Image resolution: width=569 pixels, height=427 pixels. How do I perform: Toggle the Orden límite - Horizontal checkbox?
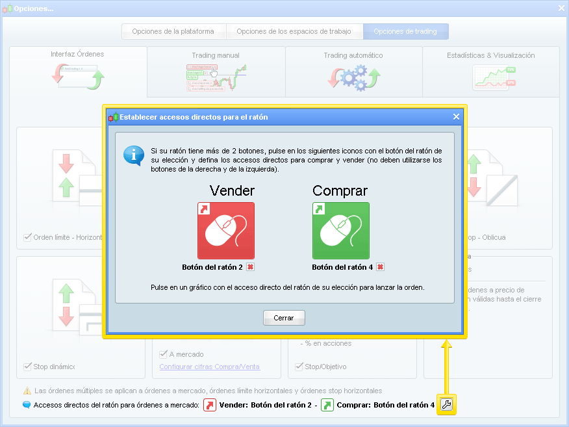[x=27, y=237]
